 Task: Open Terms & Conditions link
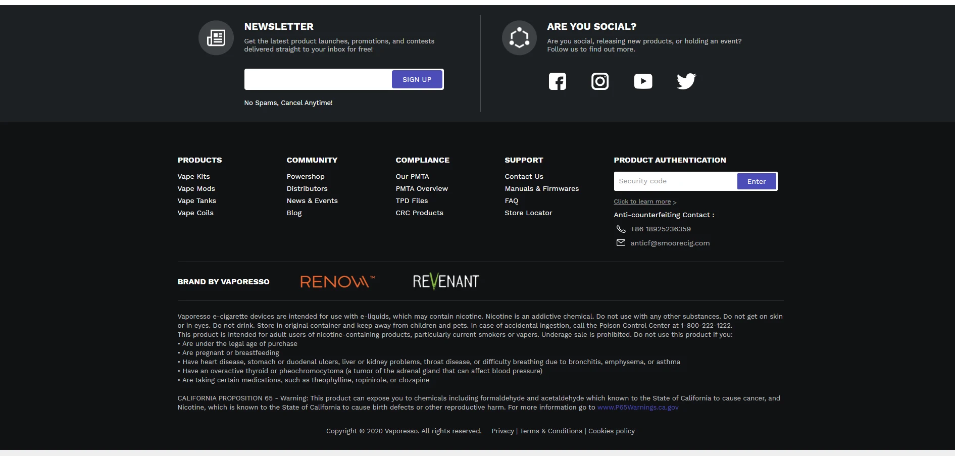tap(551, 431)
